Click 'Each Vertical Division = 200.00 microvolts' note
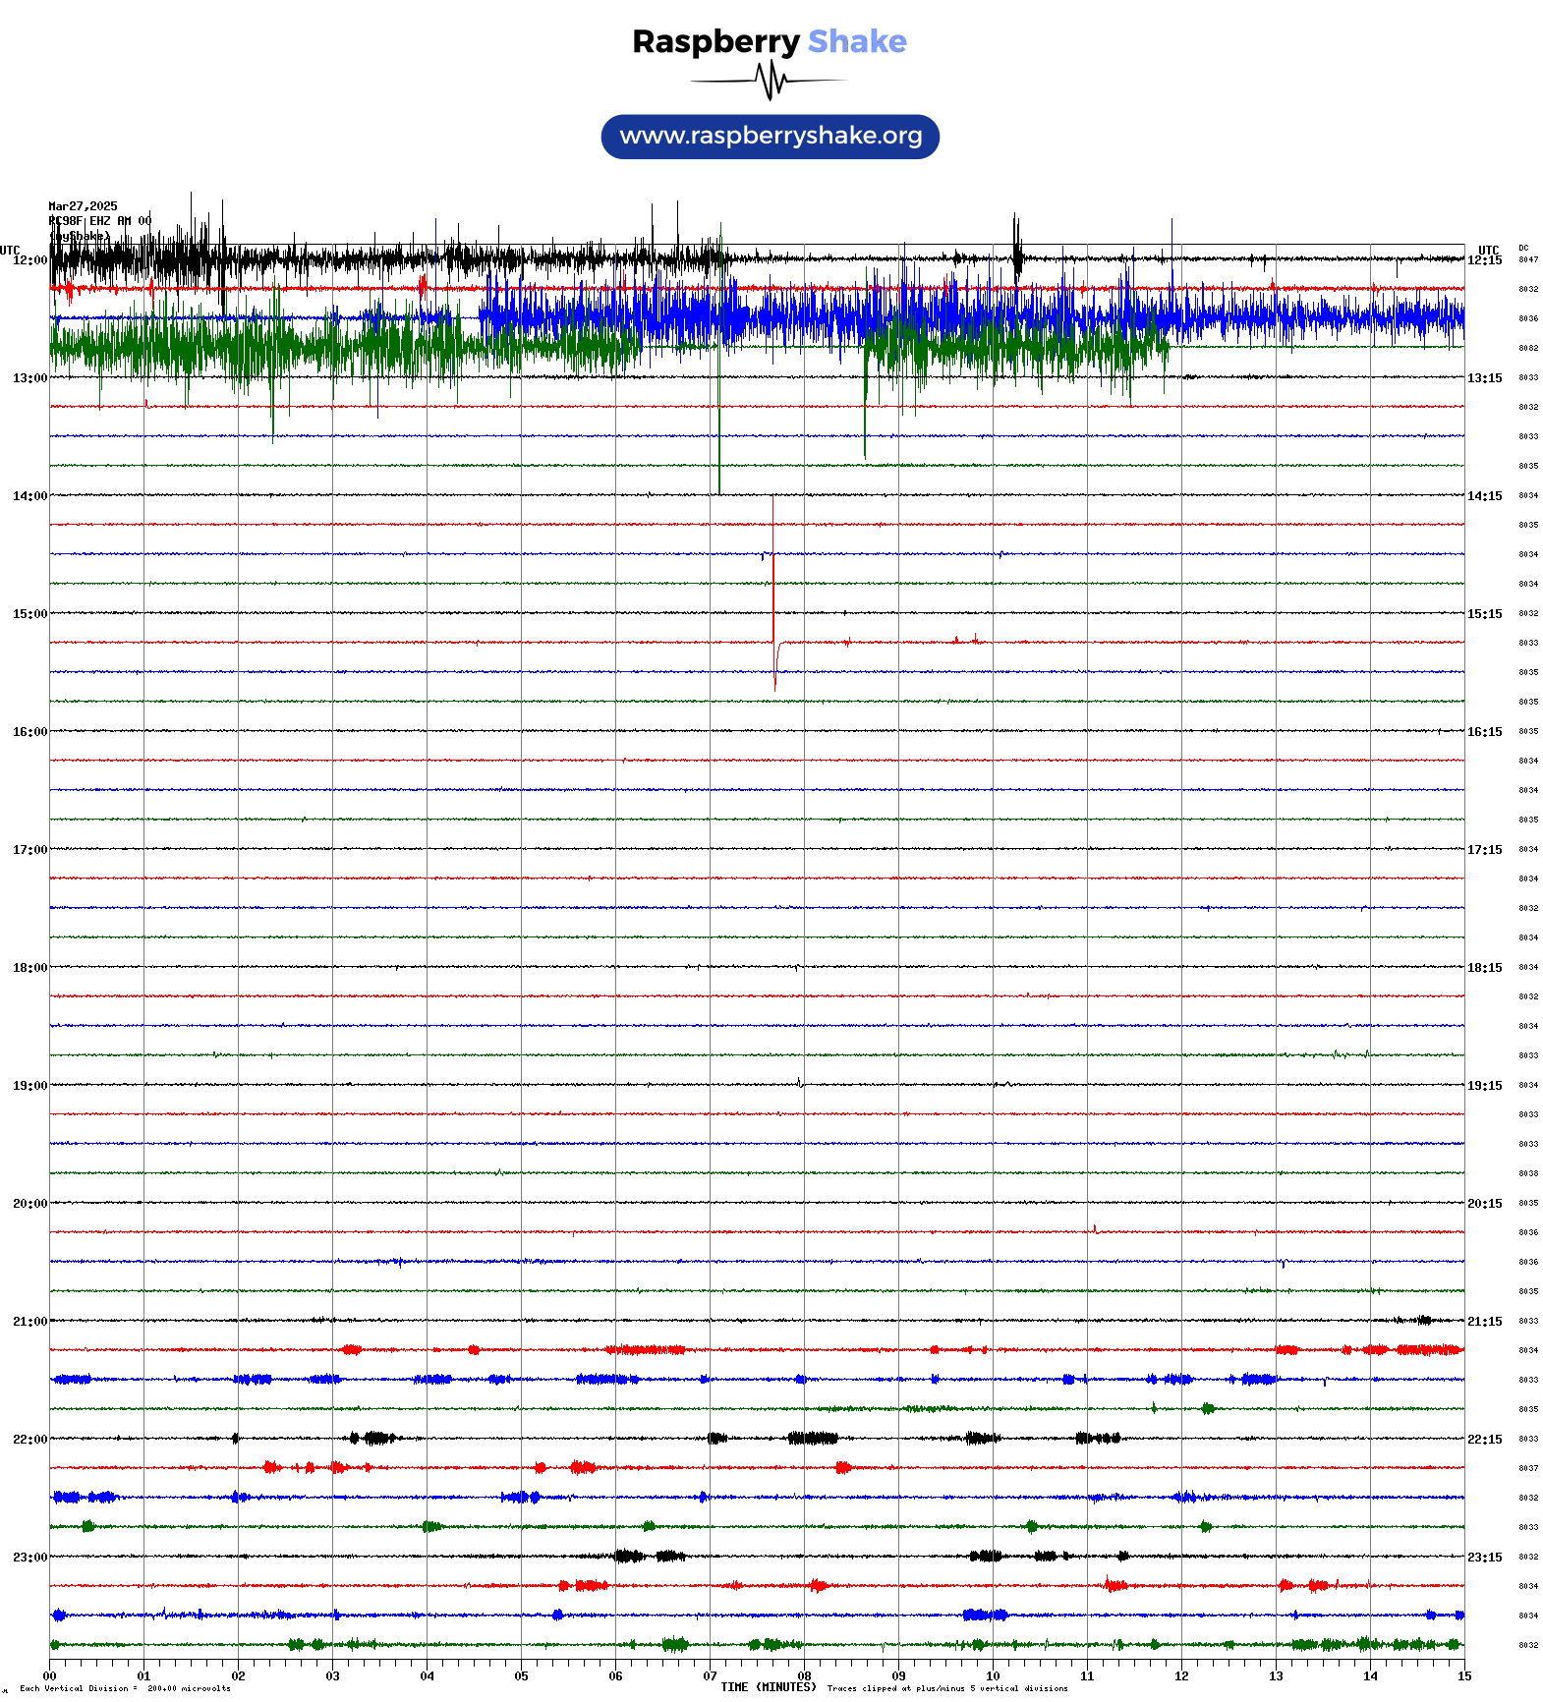This screenshot has width=1543, height=1702. pos(125,1689)
